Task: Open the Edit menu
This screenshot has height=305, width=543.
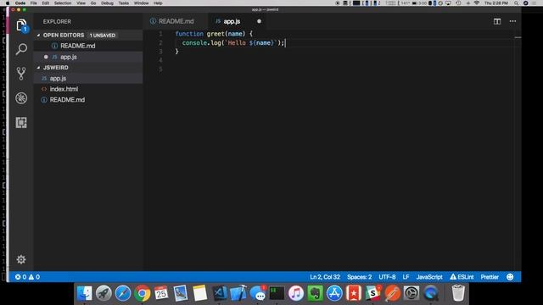Action: [x=45, y=3]
